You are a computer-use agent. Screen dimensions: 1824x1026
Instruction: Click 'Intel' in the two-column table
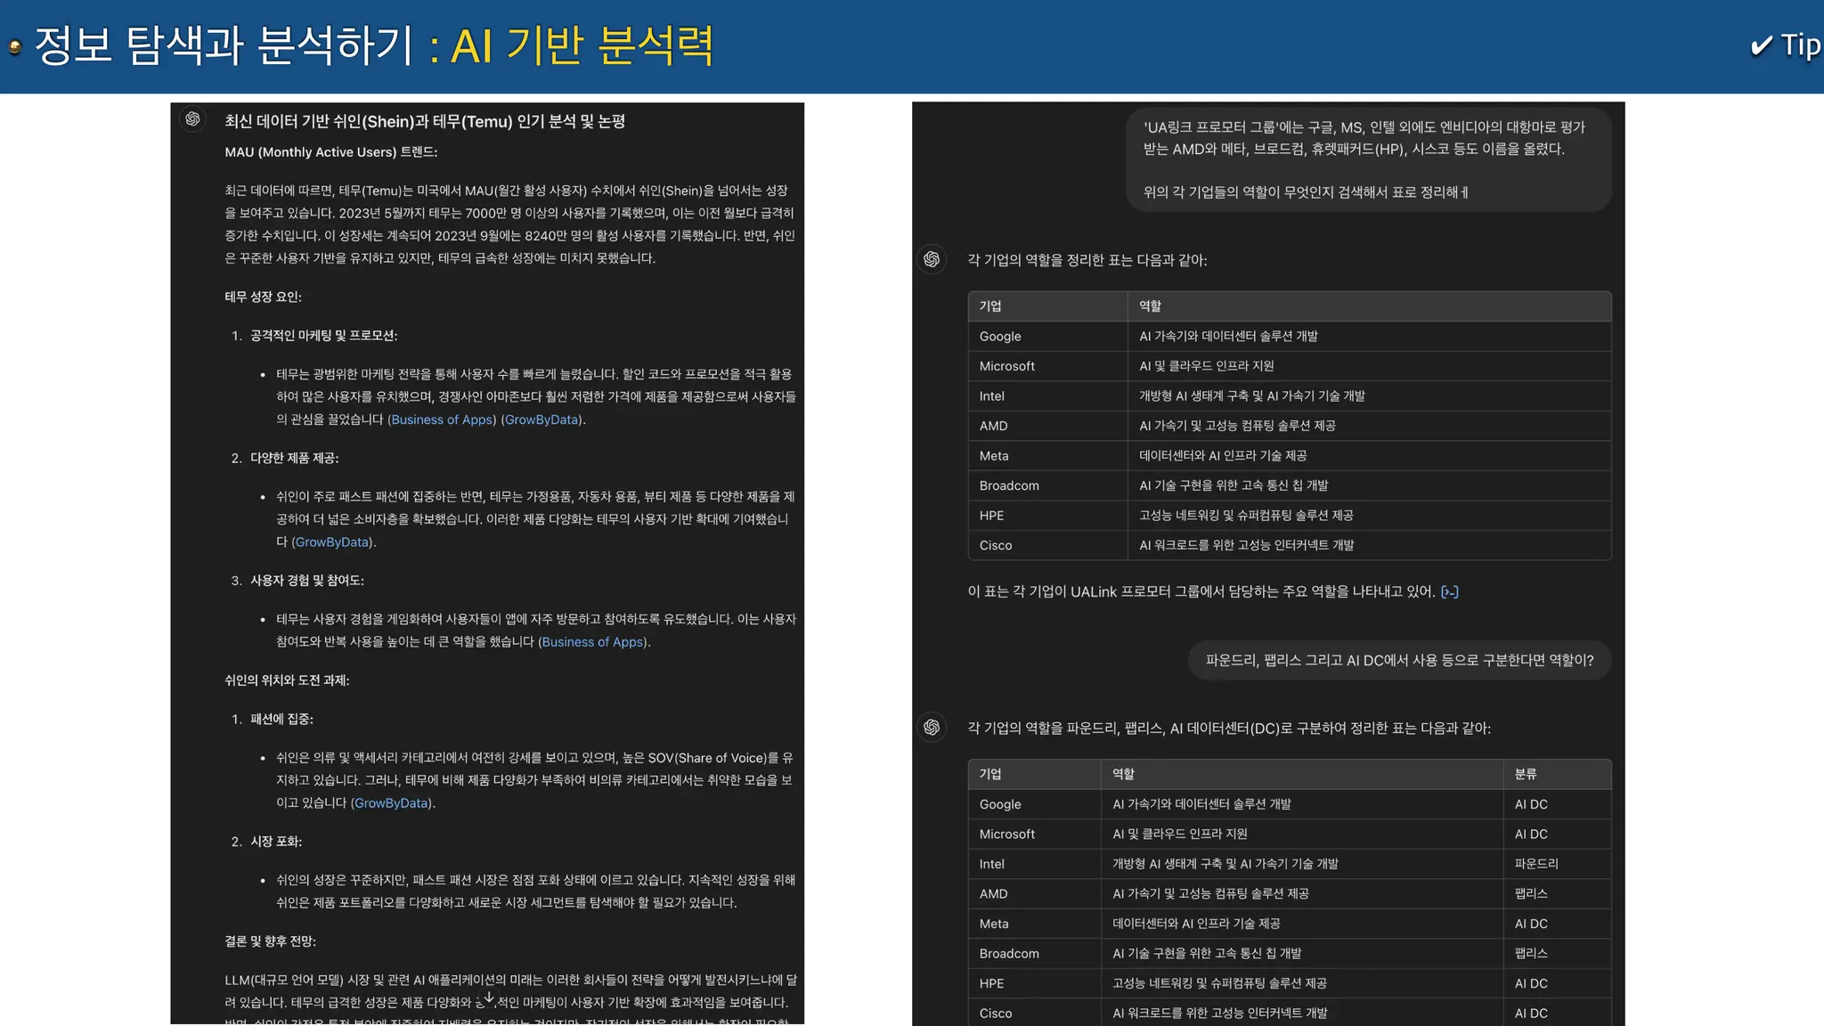[x=991, y=395]
